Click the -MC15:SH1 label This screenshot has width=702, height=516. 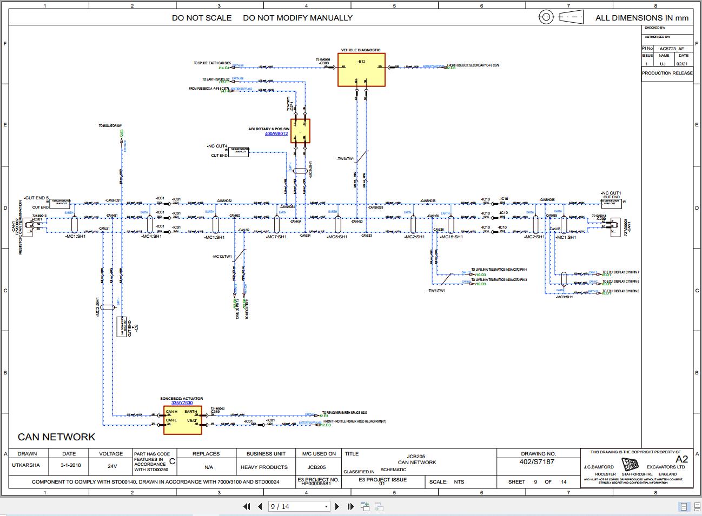pos(451,237)
